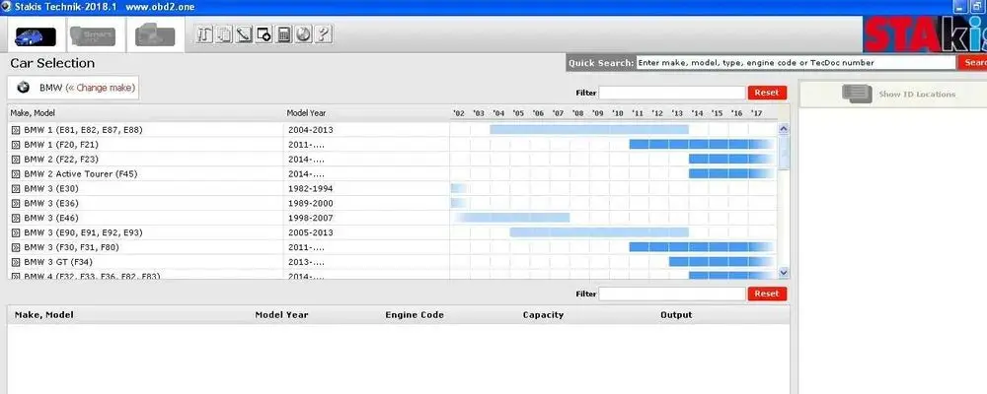Select BMW 2 (F22, F23) model name
This screenshot has height=394, width=987.
61,160
